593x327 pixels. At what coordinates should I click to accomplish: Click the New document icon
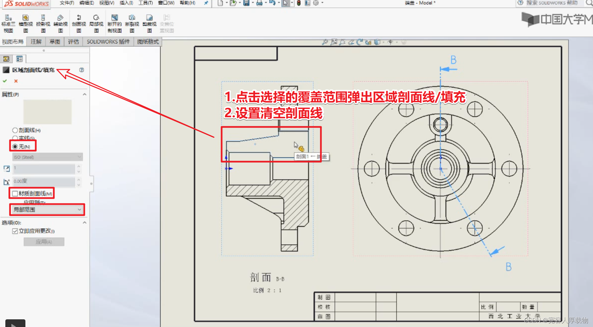(220, 3)
